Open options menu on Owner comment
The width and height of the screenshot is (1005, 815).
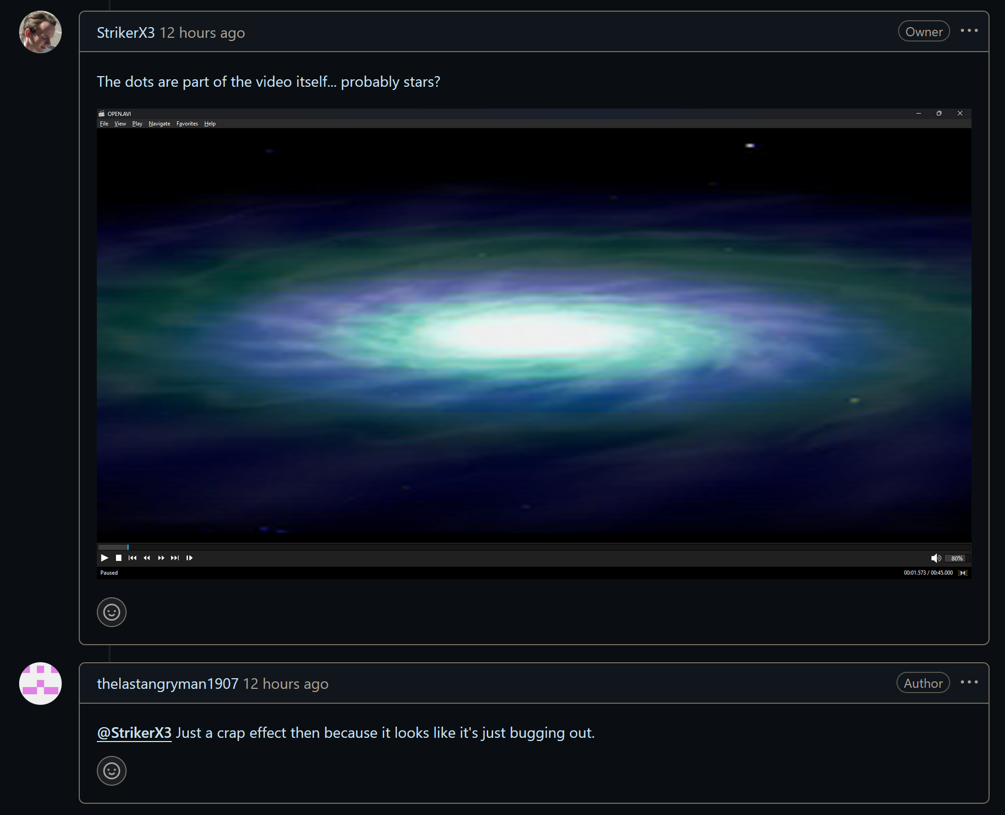(x=969, y=31)
